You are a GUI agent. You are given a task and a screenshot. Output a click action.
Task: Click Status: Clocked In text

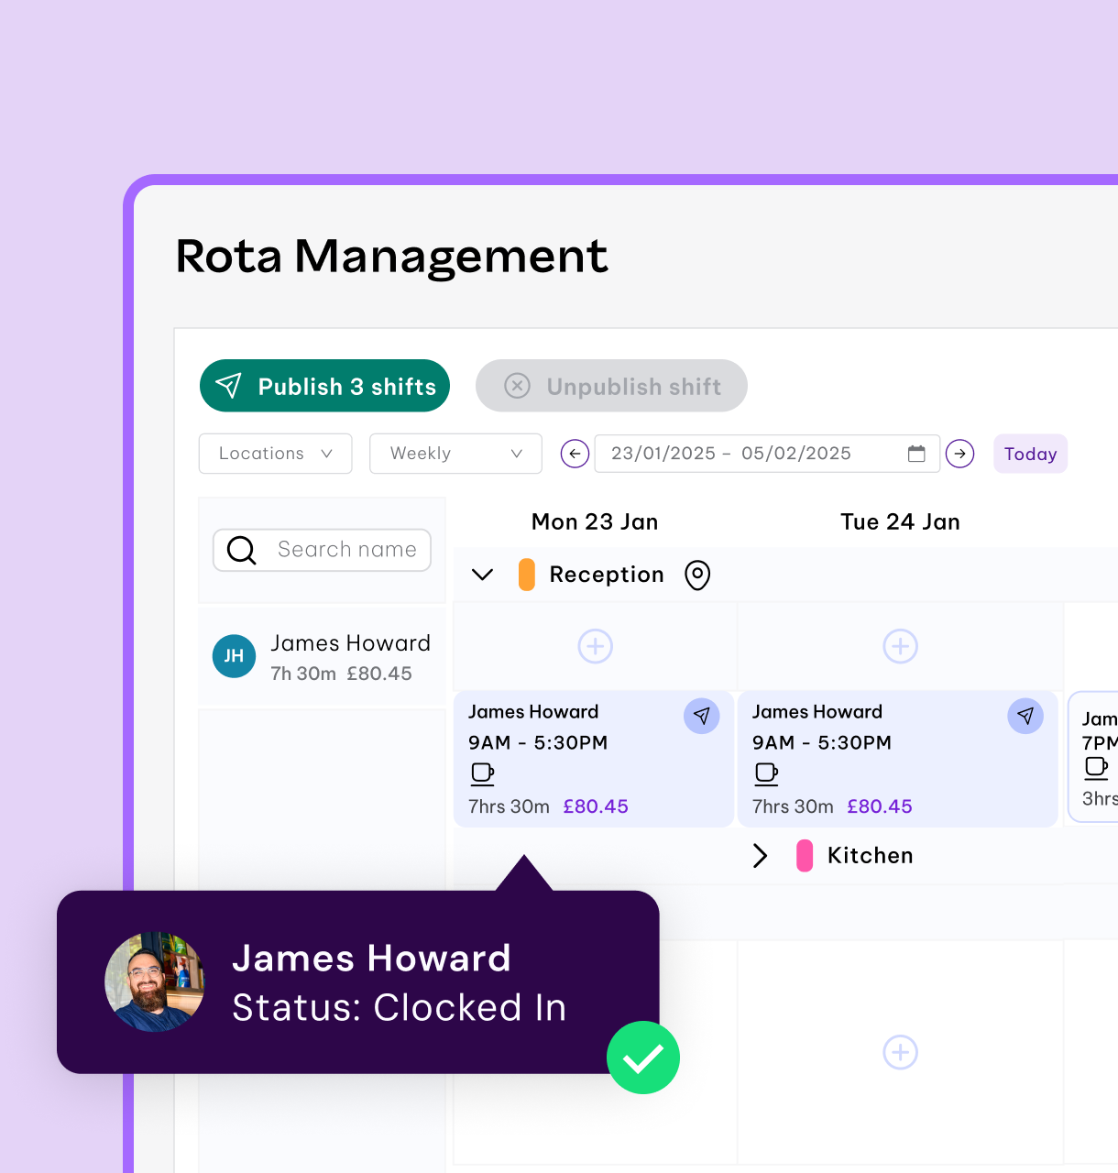coord(400,1008)
